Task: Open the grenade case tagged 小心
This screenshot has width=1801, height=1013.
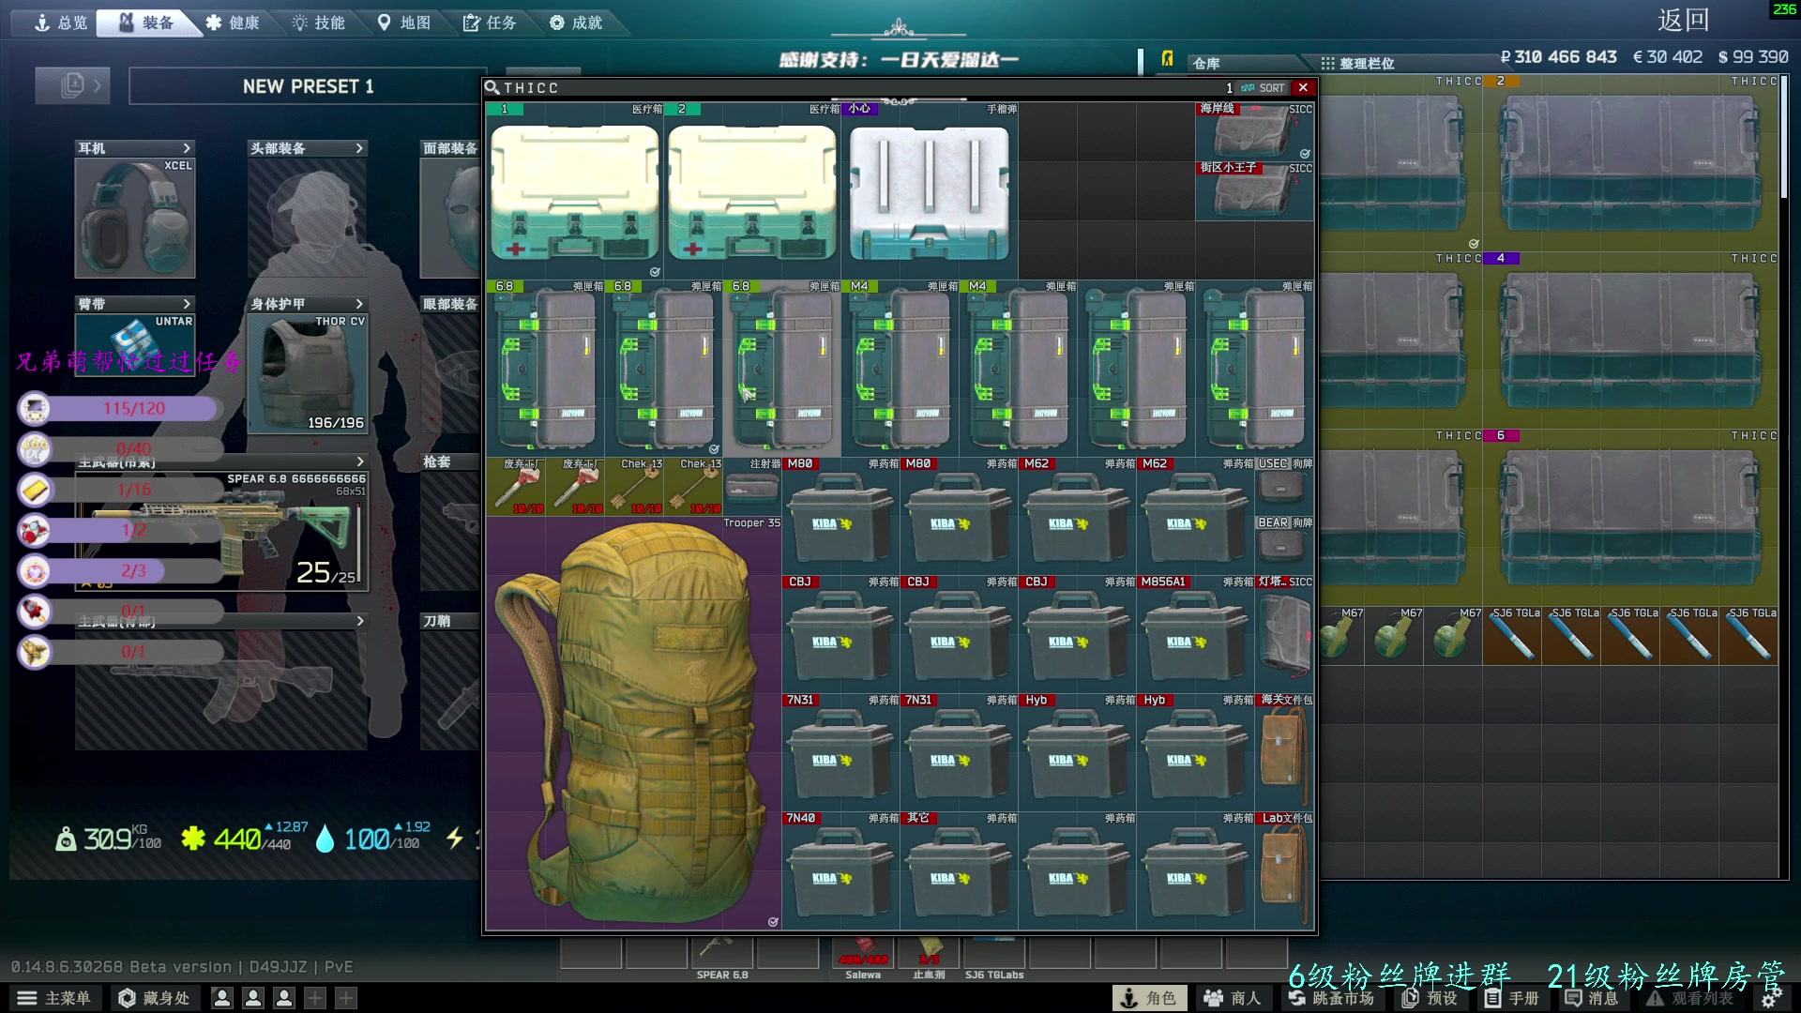Action: [x=930, y=191]
